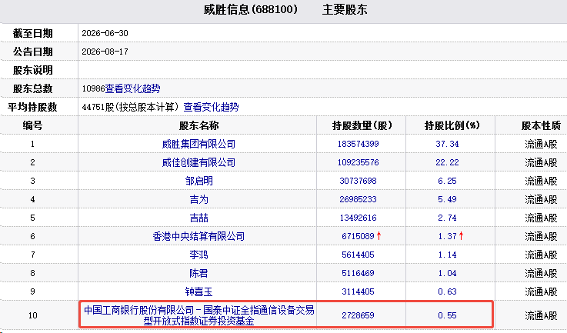The image size is (567, 333).
Task: Click 流通A股 in row 1
Action: [x=541, y=144]
